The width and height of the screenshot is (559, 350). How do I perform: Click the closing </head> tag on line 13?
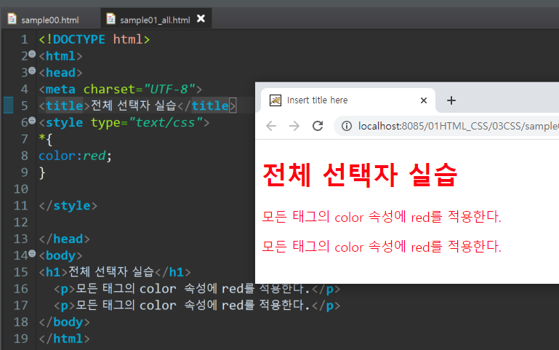(64, 239)
